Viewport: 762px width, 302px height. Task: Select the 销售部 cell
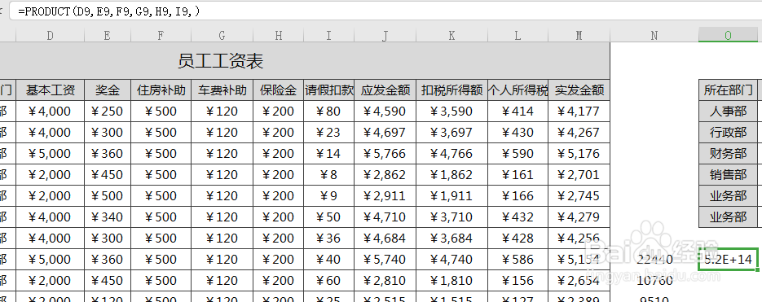click(x=728, y=175)
